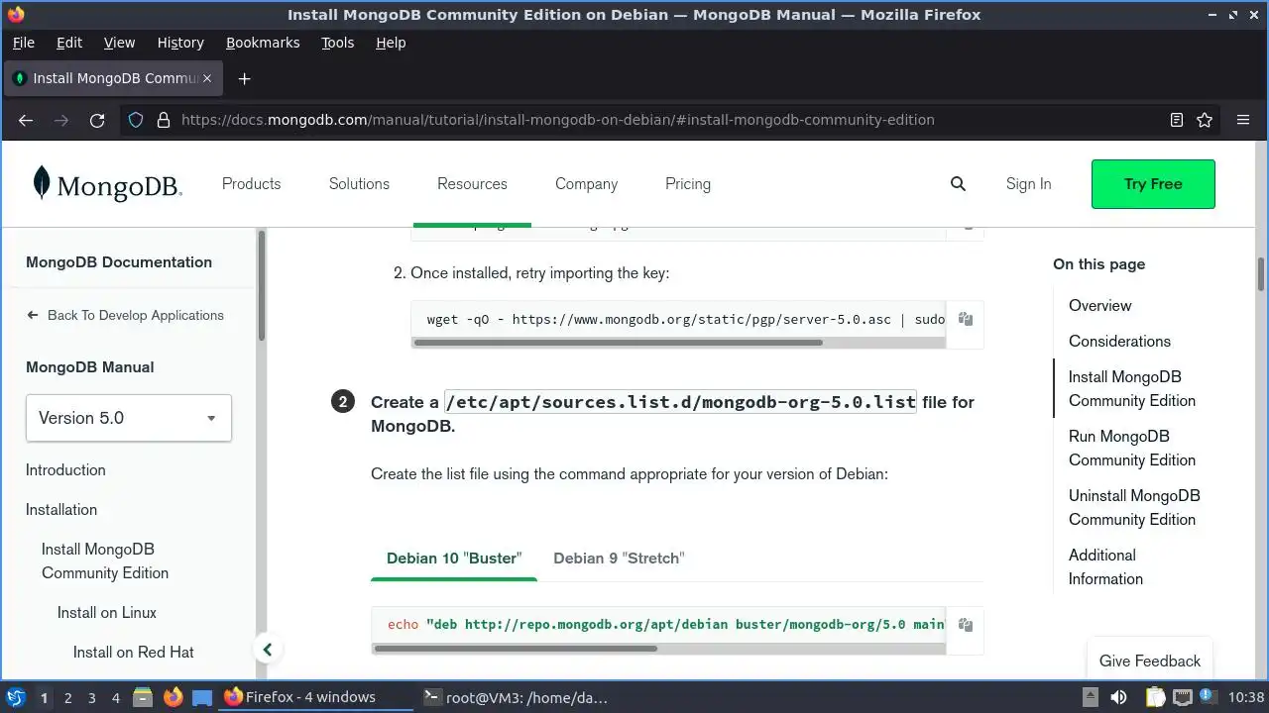Open the Products navigation menu

(251, 184)
